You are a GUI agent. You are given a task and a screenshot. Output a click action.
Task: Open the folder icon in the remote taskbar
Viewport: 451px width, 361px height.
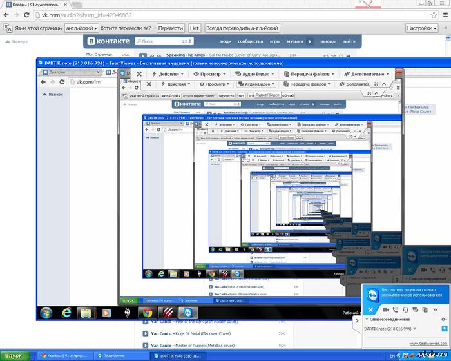point(86,313)
